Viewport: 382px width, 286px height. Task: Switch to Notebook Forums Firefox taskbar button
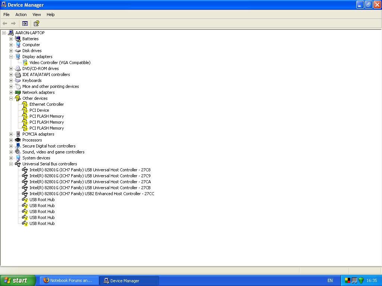69,280
